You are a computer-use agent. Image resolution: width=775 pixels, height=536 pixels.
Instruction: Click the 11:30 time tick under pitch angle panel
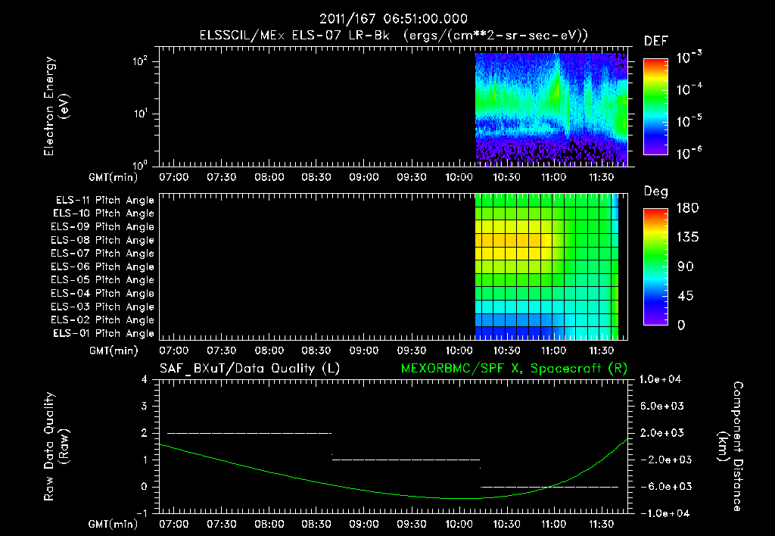(601, 351)
